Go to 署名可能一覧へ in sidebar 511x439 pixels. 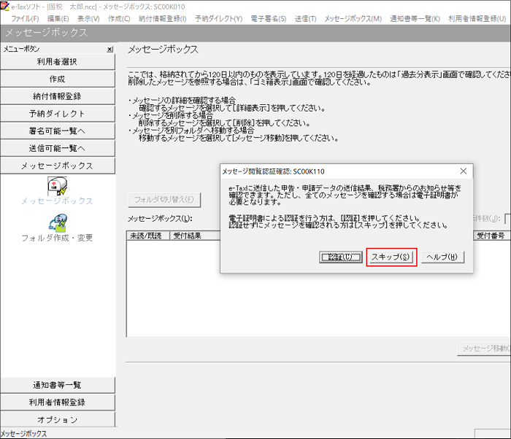(58, 131)
